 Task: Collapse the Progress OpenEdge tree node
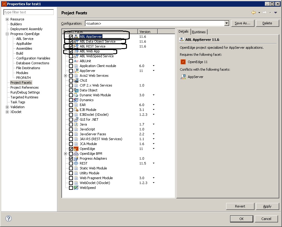point(7,34)
